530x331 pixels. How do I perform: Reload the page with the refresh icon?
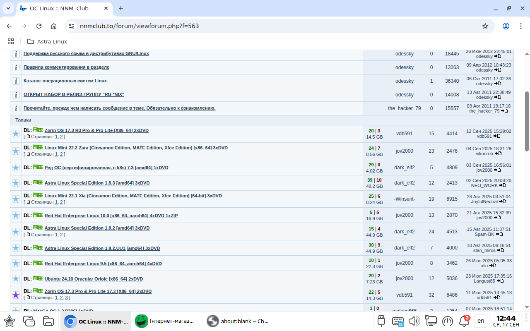pyautogui.click(x=39, y=26)
